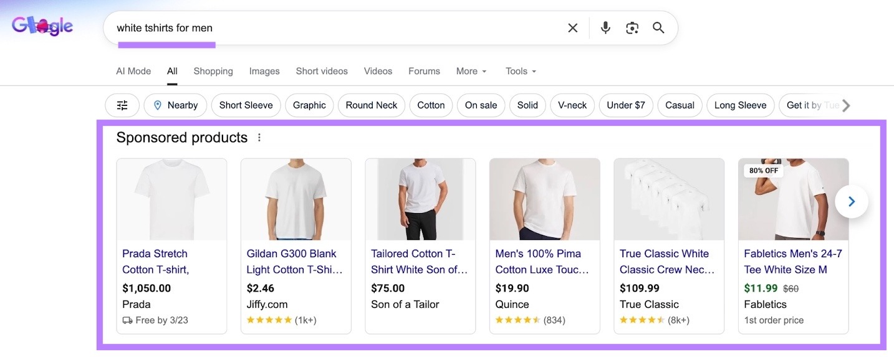This screenshot has width=894, height=357.
Task: Click the Son of a Tailor seller name
Action: pos(405,305)
